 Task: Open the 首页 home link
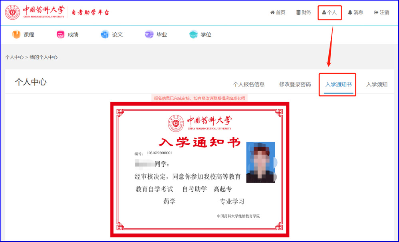(278, 12)
